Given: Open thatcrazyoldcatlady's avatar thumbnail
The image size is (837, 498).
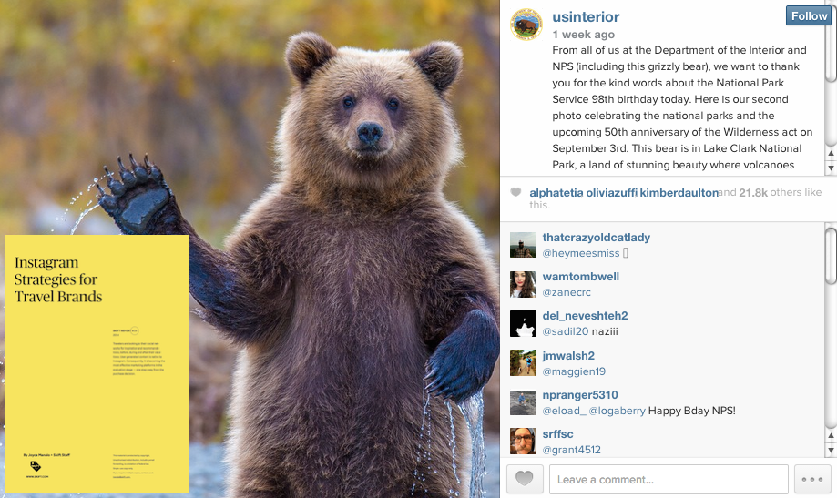Looking at the screenshot, I should (x=523, y=245).
